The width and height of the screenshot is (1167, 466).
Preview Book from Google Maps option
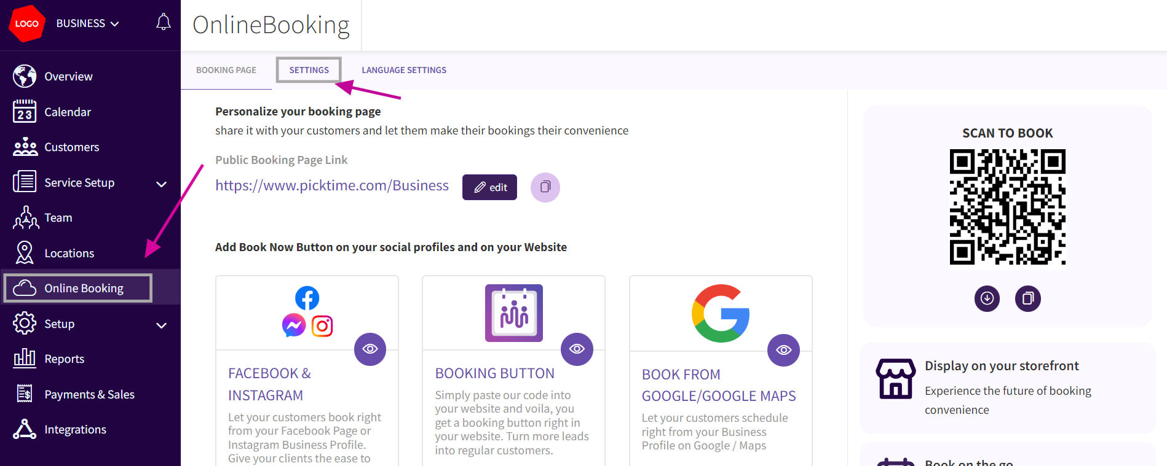[x=783, y=350]
